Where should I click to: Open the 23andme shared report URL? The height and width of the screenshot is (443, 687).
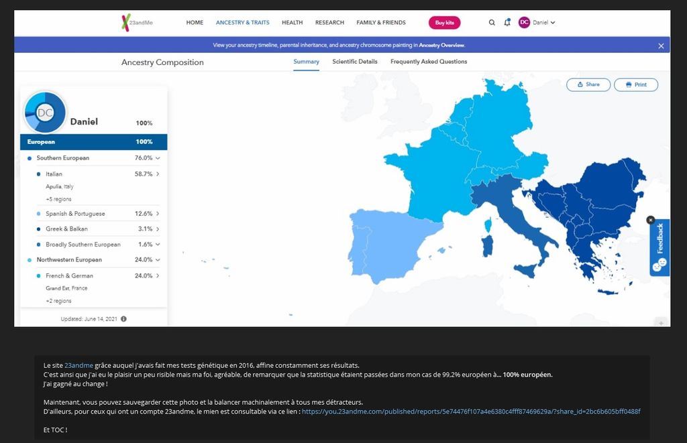[x=471, y=411]
